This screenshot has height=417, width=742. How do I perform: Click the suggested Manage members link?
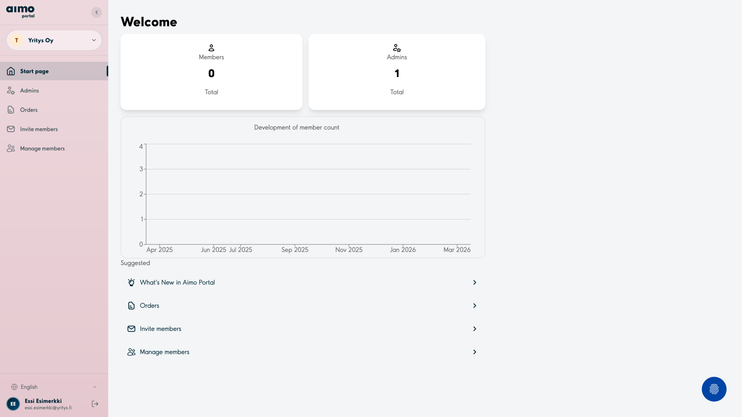[x=164, y=352]
